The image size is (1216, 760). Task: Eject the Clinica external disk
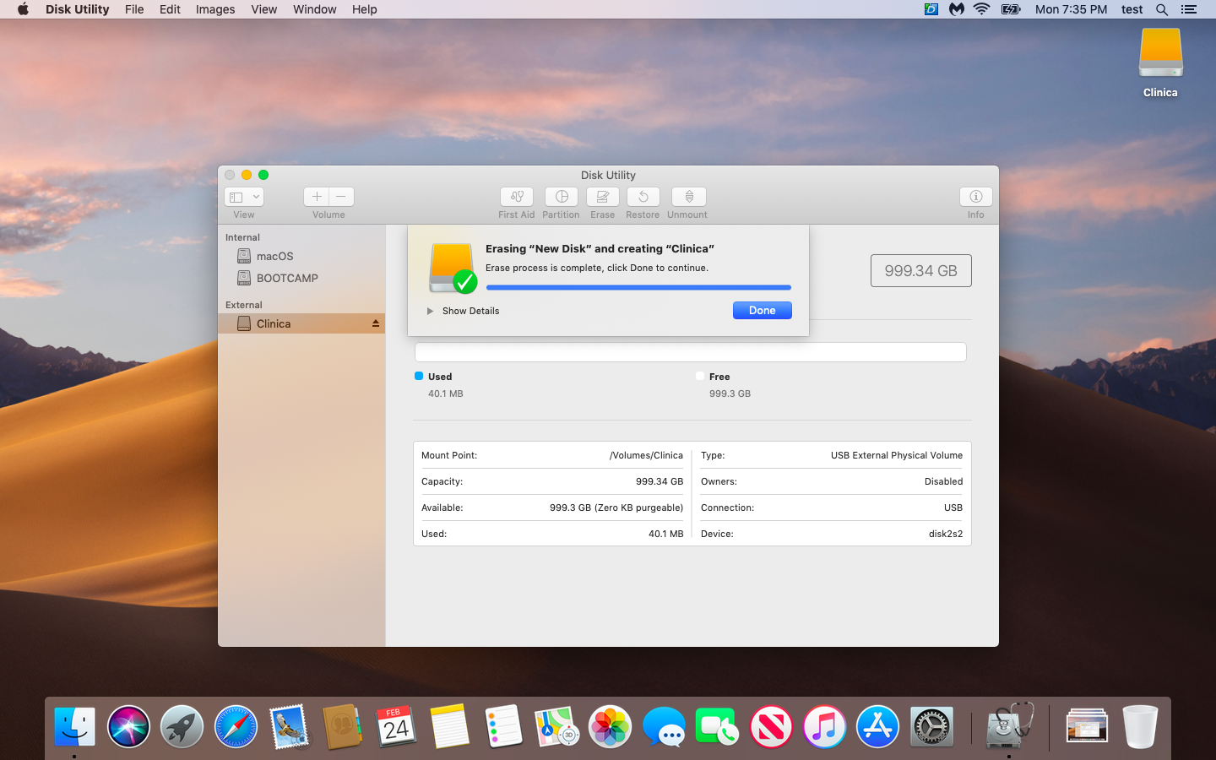click(376, 323)
